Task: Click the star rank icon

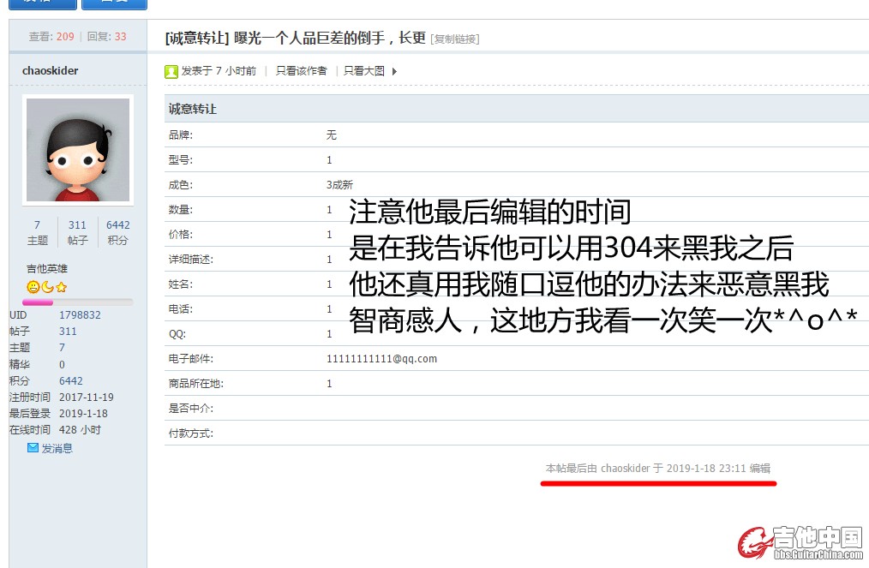Action: tap(61, 287)
